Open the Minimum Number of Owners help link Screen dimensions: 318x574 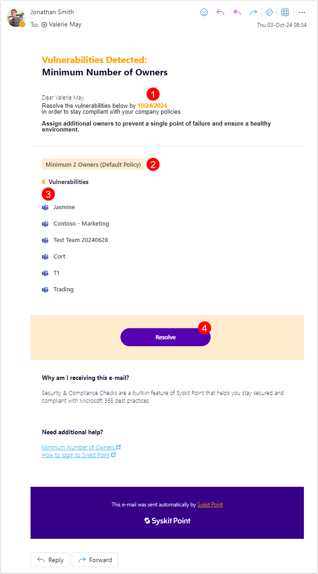pyautogui.click(x=78, y=447)
